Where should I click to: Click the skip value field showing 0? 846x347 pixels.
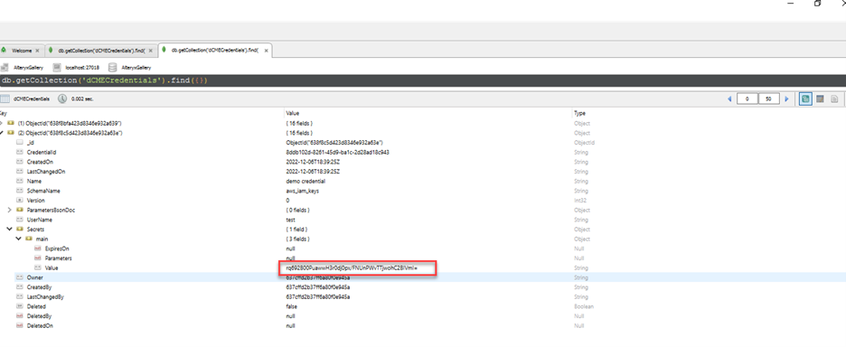tap(747, 99)
